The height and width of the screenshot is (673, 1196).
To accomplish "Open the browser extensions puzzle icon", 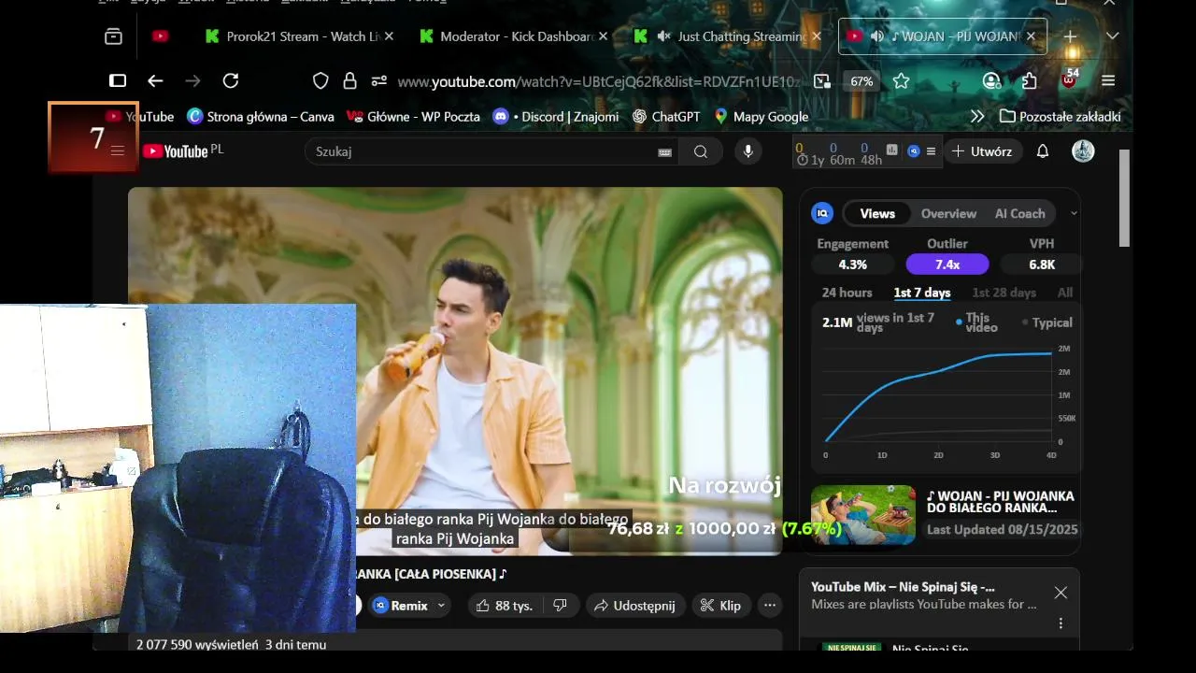I will [1029, 81].
